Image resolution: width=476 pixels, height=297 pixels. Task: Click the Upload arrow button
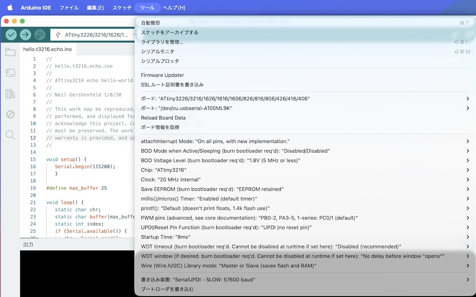pyautogui.click(x=26, y=35)
